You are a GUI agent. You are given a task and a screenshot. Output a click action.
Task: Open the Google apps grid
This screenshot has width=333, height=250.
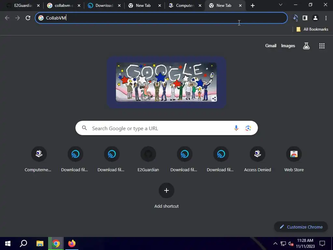coord(322,46)
